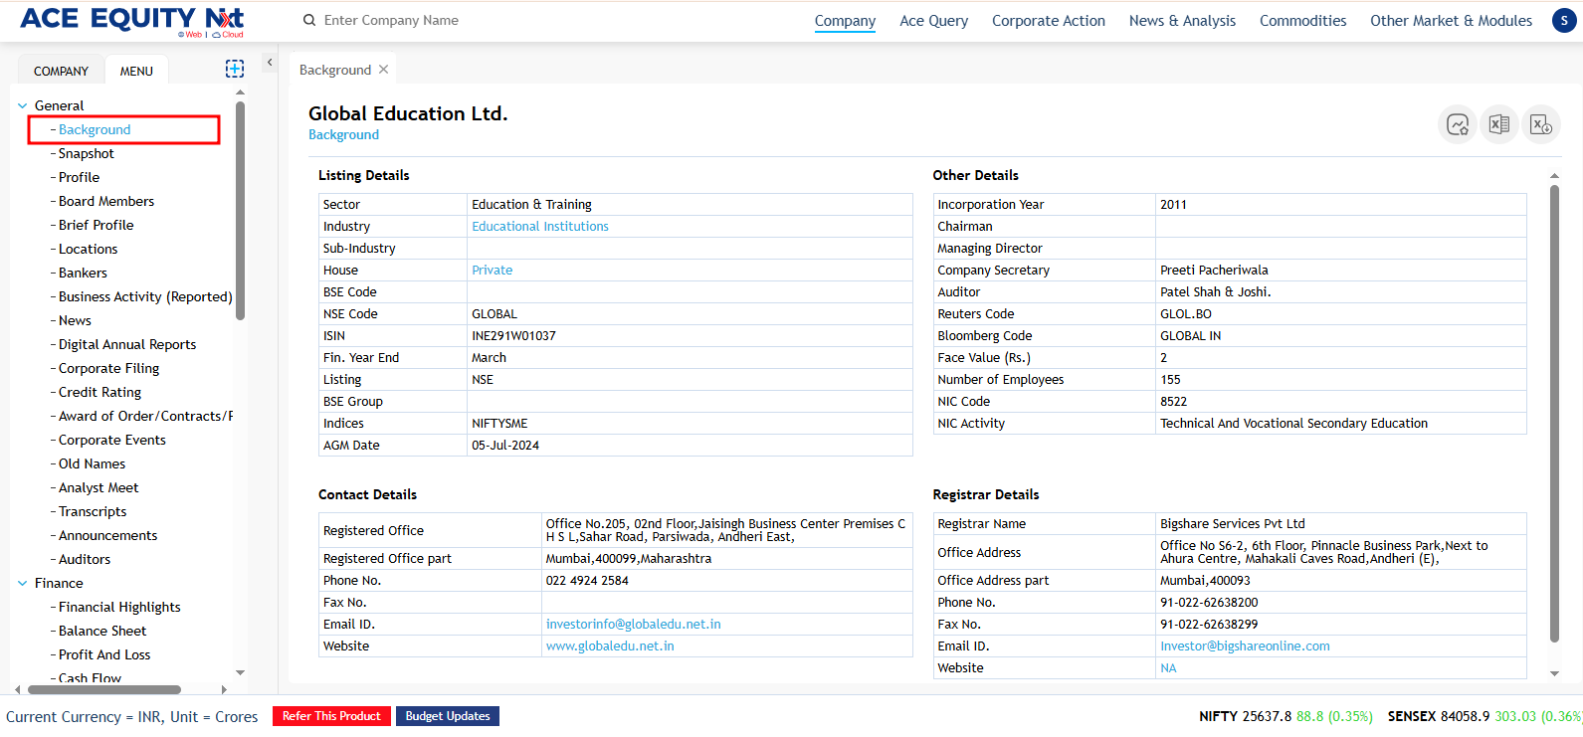Image resolution: width=1583 pixels, height=737 pixels.
Task: Click the Budget Updates button
Action: (x=448, y=716)
